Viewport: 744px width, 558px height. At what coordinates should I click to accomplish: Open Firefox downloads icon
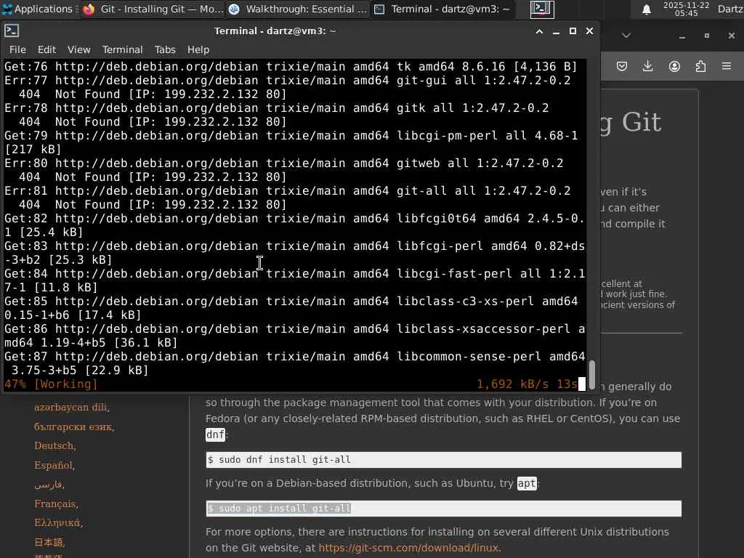[647, 66]
